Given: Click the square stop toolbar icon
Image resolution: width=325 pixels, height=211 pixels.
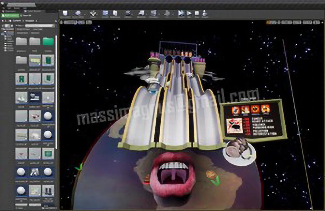Looking at the screenshot, I should tap(197, 13).
